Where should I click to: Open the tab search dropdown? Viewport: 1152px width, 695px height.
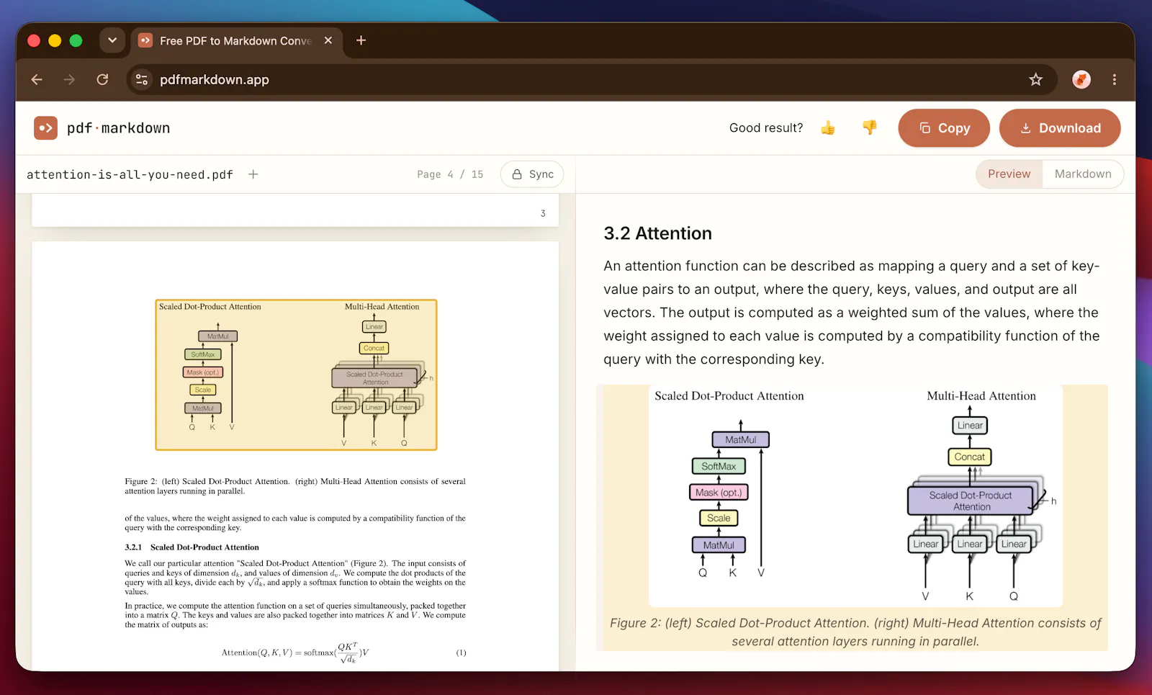tap(112, 40)
